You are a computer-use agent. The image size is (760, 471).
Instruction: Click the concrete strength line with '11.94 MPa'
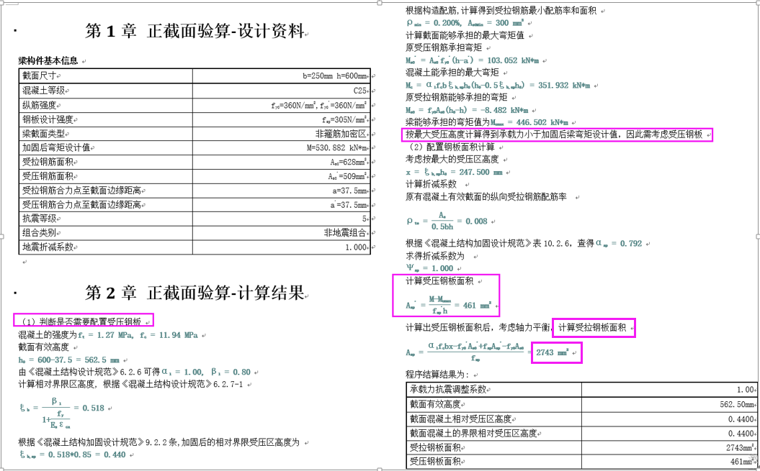[x=107, y=335]
